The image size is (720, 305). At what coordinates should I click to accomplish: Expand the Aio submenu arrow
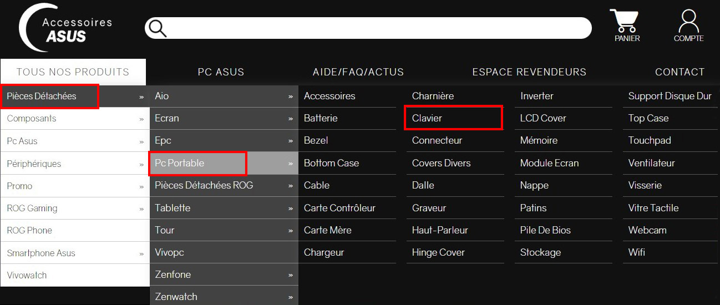pos(291,96)
